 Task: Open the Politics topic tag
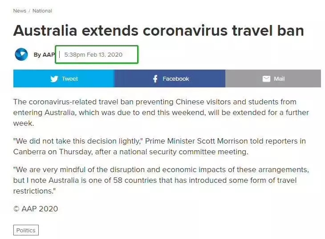[26, 230]
